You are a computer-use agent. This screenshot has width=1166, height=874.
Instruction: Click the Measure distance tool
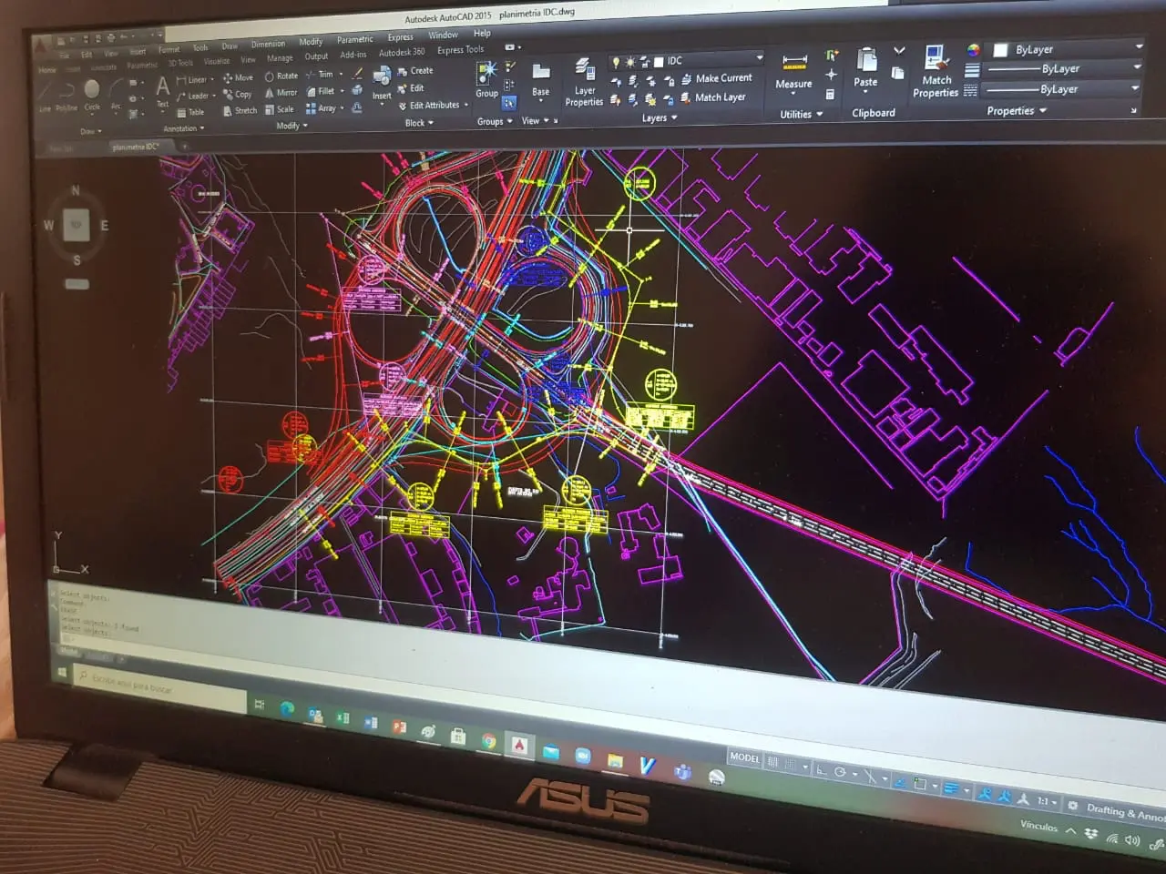[x=794, y=71]
